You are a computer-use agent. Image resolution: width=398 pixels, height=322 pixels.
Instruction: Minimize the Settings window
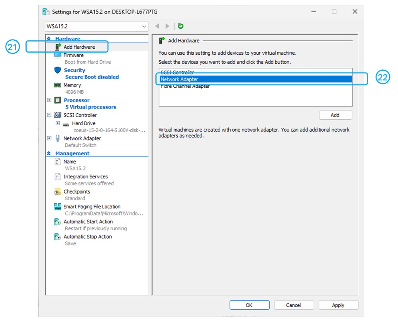click(314, 12)
